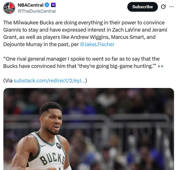Follow the substack.com redirect link

coord(49,80)
